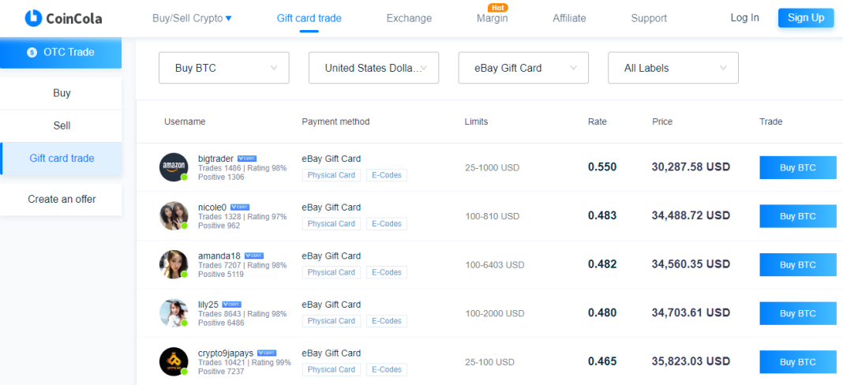The height and width of the screenshot is (385, 843).
Task: Switch to the Exchange tab
Action: pyautogui.click(x=409, y=18)
